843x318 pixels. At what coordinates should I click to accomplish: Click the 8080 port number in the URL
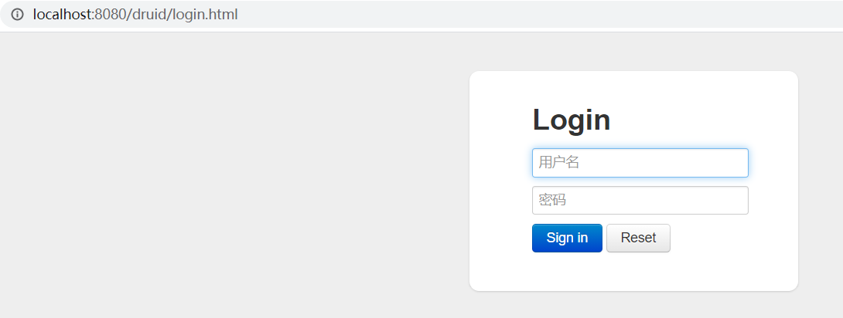(109, 15)
